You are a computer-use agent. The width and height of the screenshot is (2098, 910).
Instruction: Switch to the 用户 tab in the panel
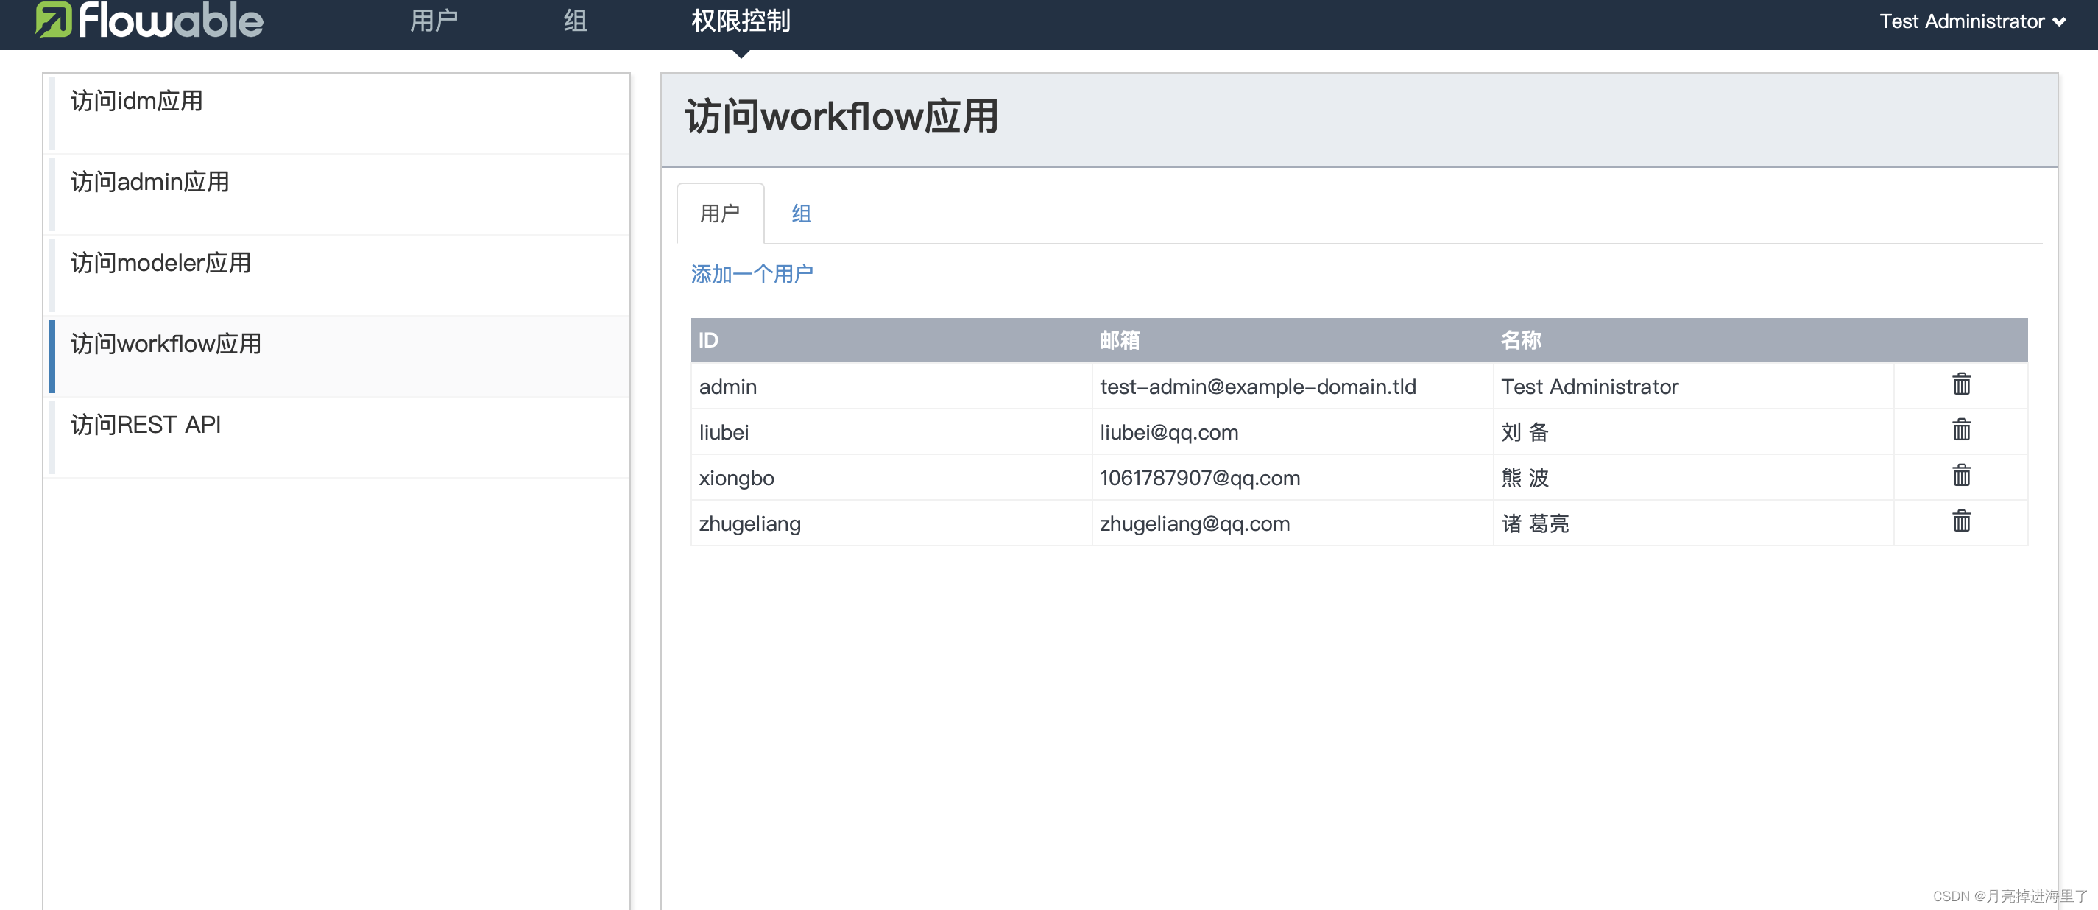[720, 214]
